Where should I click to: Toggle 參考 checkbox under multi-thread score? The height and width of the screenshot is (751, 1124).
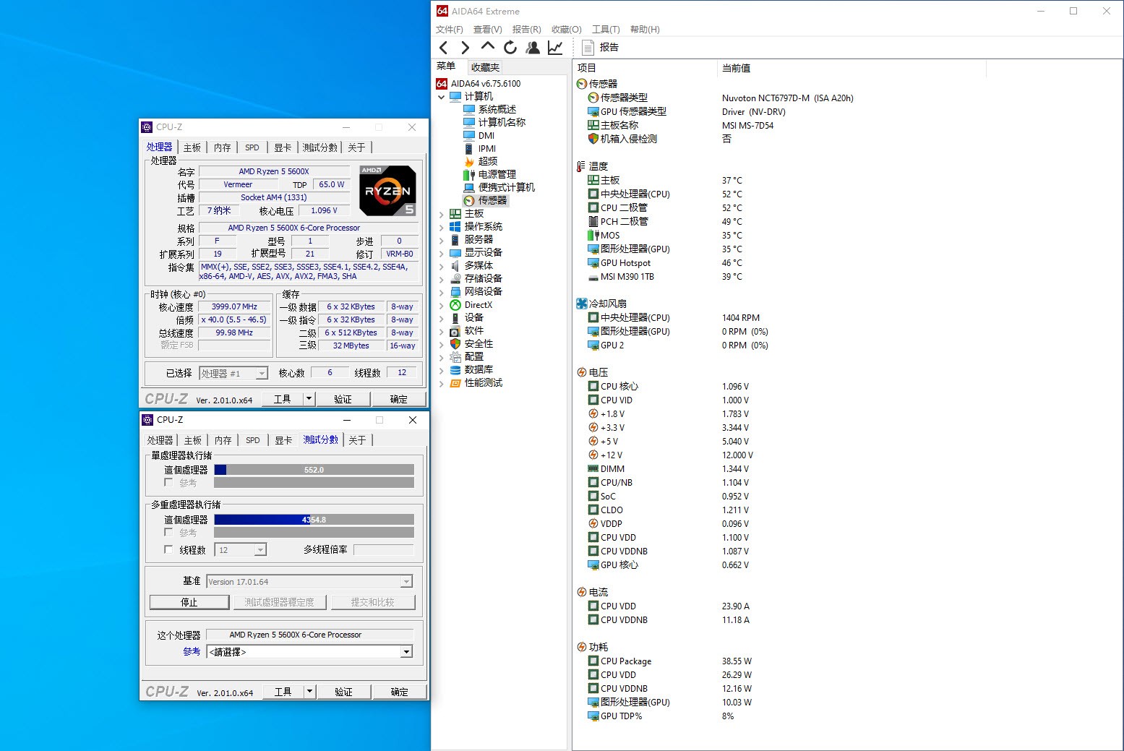168,532
